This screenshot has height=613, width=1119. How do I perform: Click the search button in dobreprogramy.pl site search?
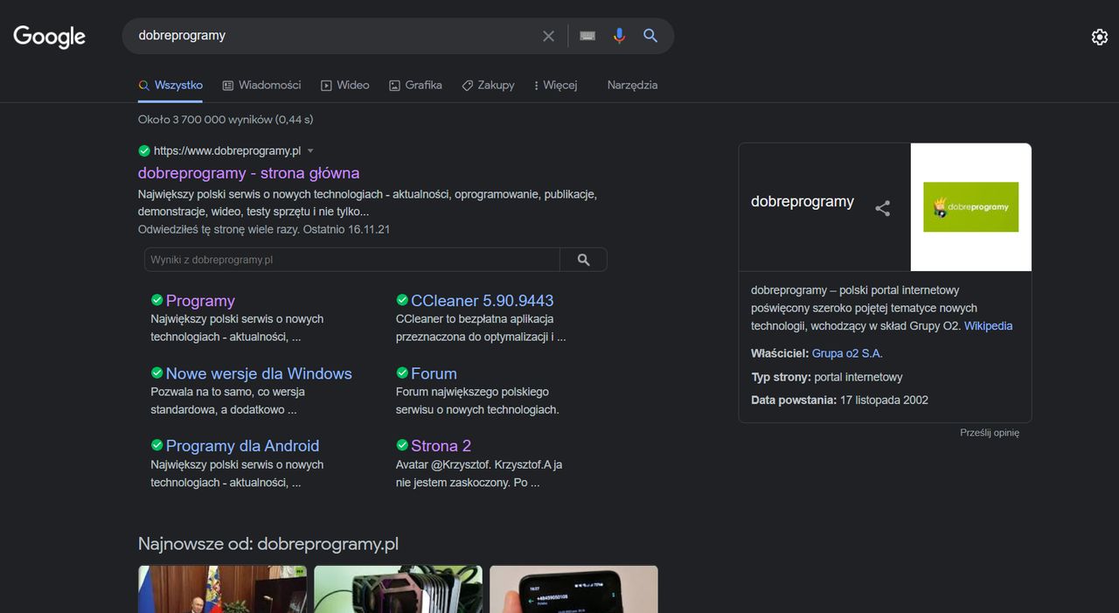click(x=583, y=260)
